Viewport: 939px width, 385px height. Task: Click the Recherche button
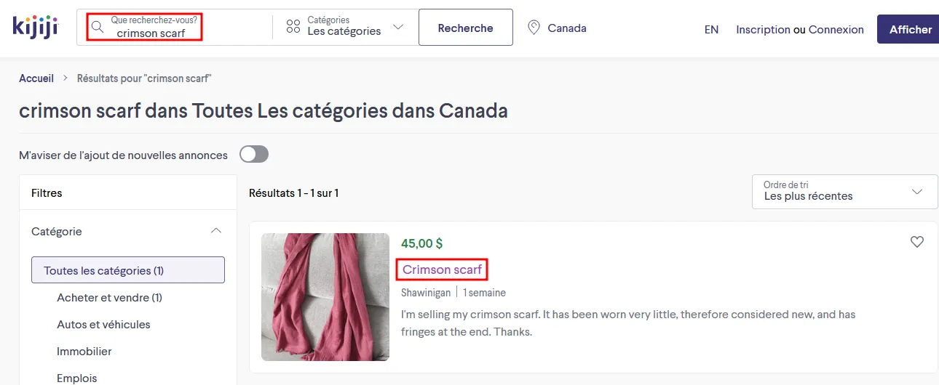466,28
